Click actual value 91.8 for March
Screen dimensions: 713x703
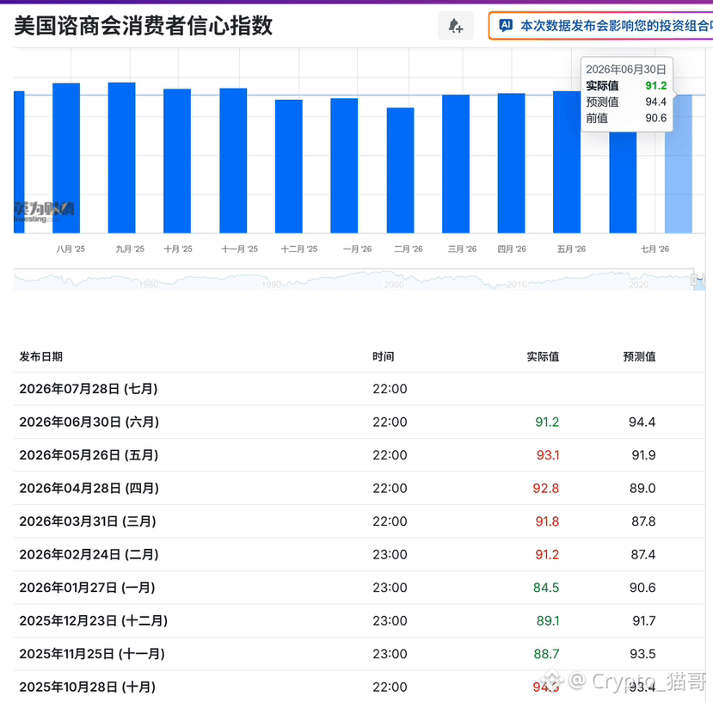tap(547, 521)
